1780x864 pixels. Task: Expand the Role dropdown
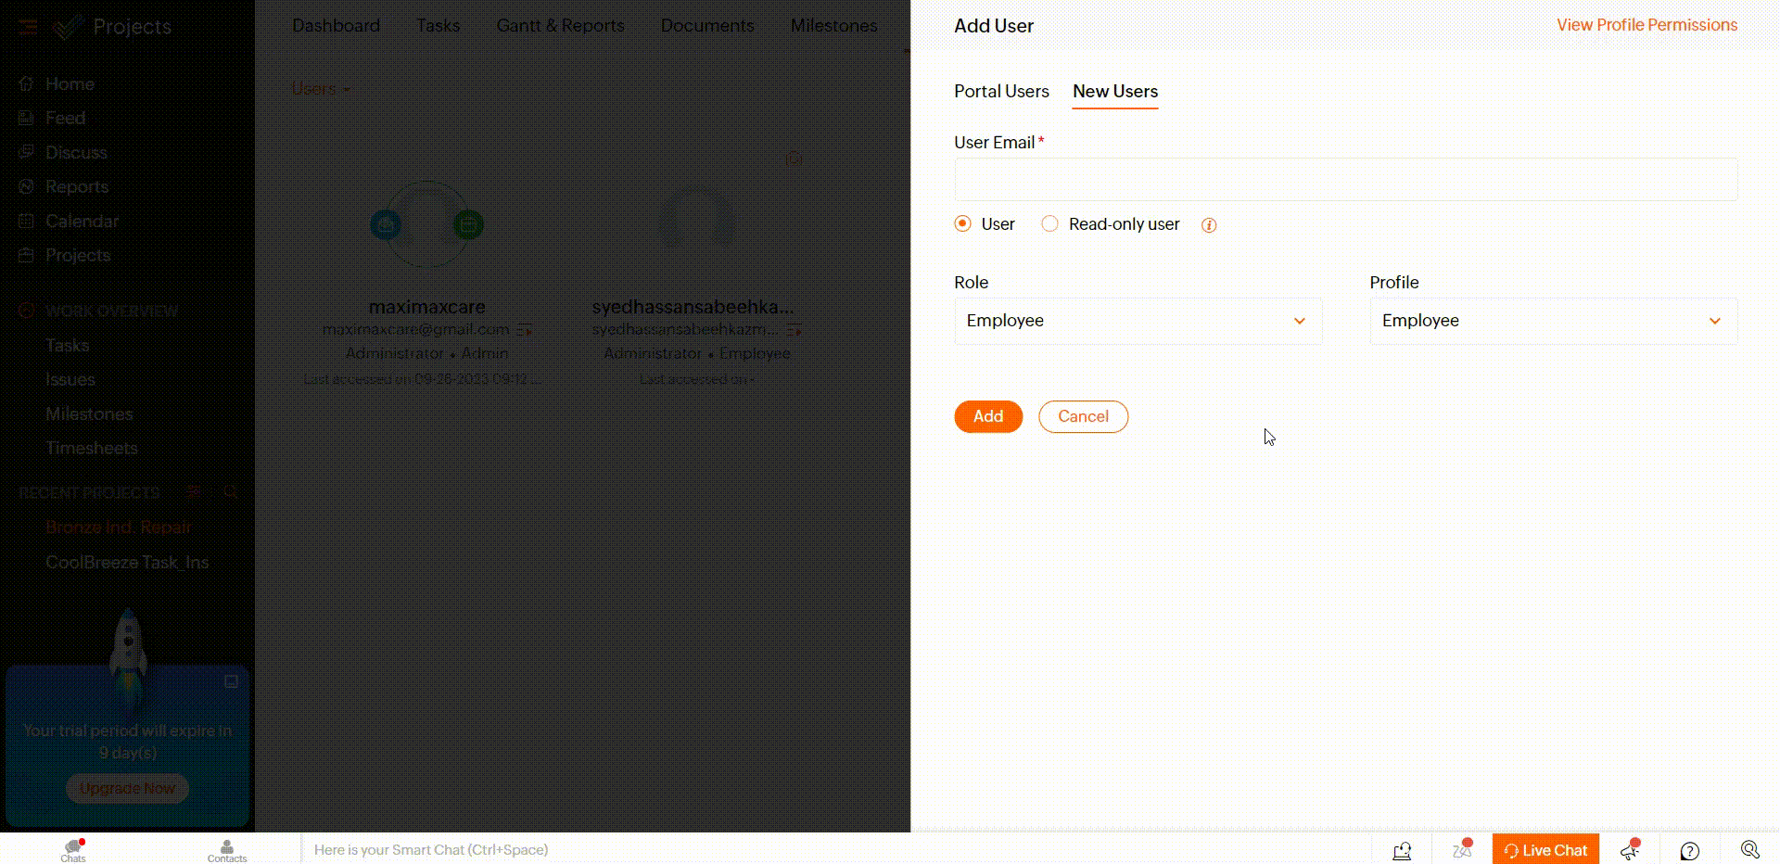click(1138, 321)
